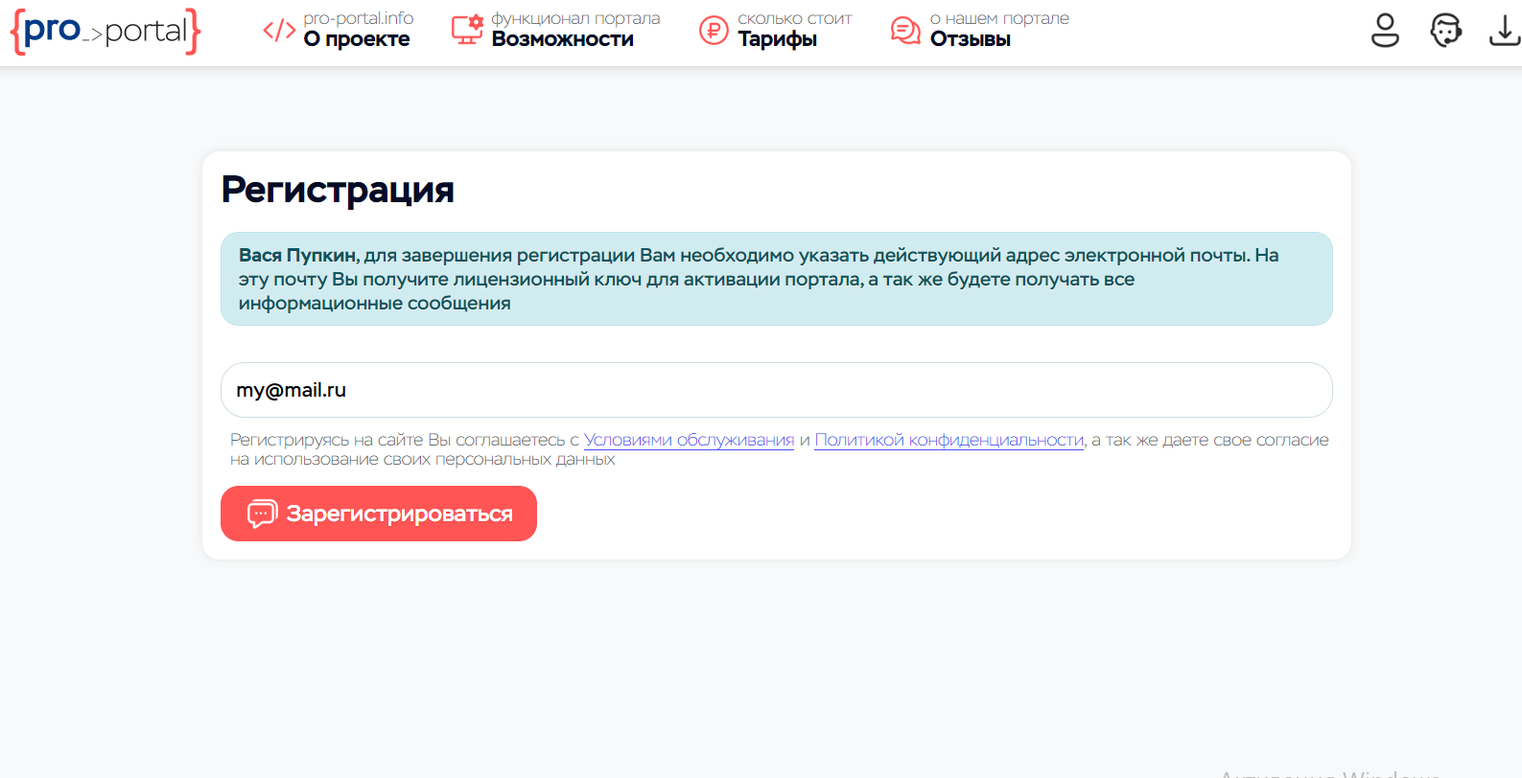Click the download icon in header
1522x778 pixels.
point(1504,31)
